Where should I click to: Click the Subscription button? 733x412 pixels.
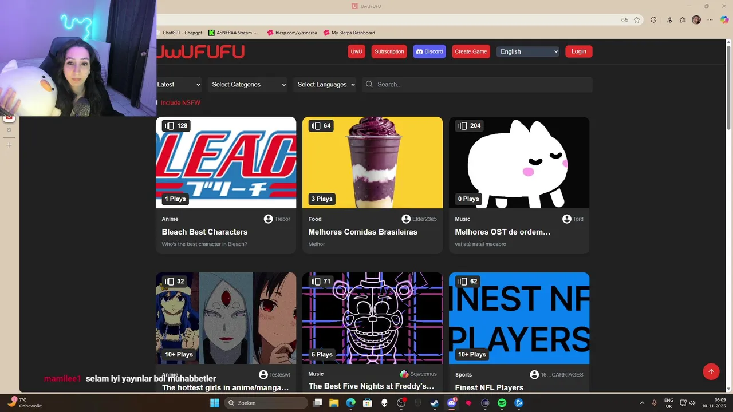click(389, 51)
